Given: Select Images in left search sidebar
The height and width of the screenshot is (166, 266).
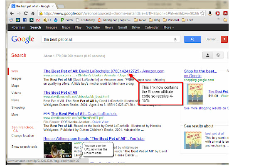Looking at the screenshot, I should 17,78.
